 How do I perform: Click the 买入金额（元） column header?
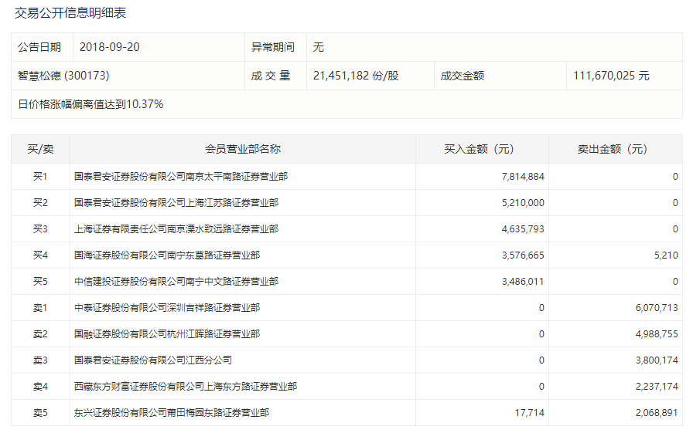point(482,149)
